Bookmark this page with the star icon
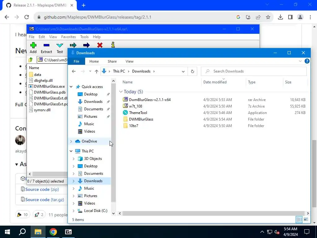The width and height of the screenshot is (317, 238). [x=268, y=17]
